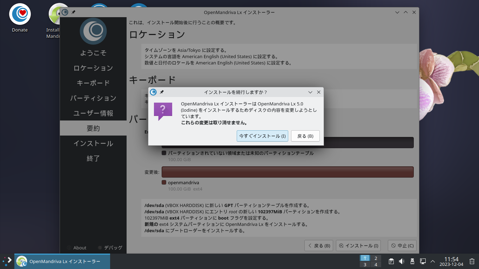This screenshot has height=269, width=479.
Task: Click 戻る (B) in the confirmation dialog
Action: (x=305, y=136)
